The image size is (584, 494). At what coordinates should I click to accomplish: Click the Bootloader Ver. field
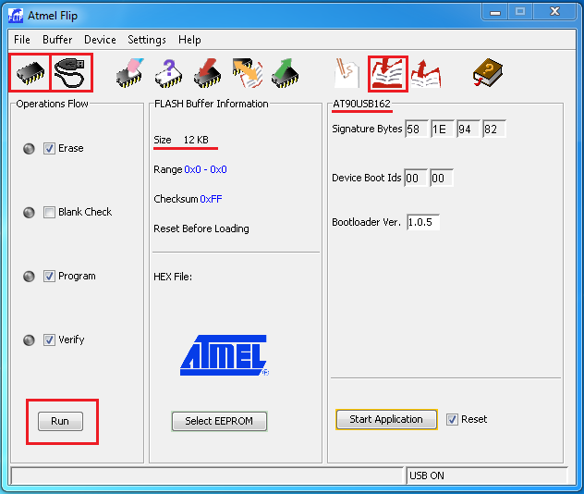coord(423,222)
